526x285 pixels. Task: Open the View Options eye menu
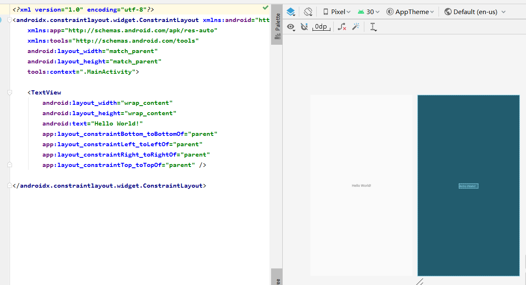tap(291, 27)
